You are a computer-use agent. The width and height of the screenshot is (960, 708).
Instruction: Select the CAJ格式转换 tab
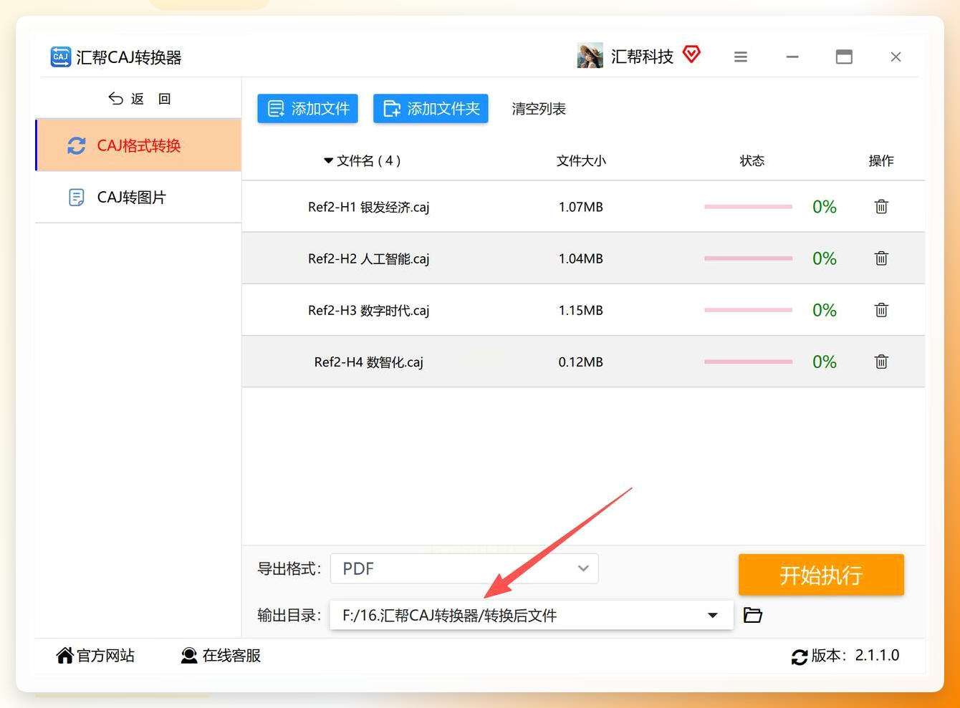pyautogui.click(x=139, y=145)
